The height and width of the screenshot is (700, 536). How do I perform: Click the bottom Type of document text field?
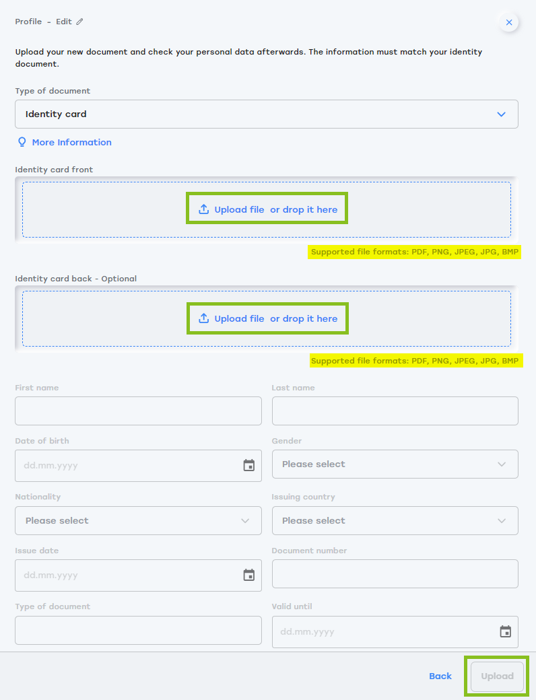(x=138, y=630)
